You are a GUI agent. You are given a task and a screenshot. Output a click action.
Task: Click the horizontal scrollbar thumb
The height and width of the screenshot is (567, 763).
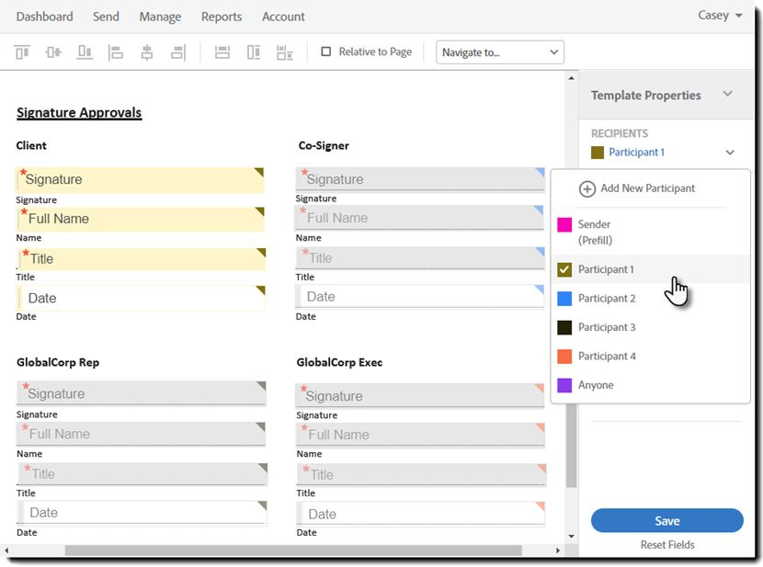click(x=293, y=550)
